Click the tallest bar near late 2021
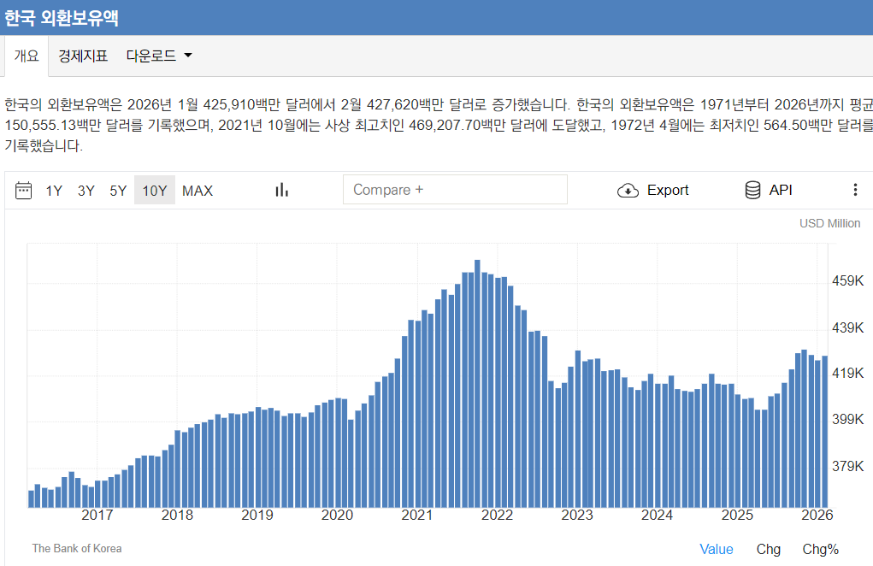 click(x=477, y=383)
